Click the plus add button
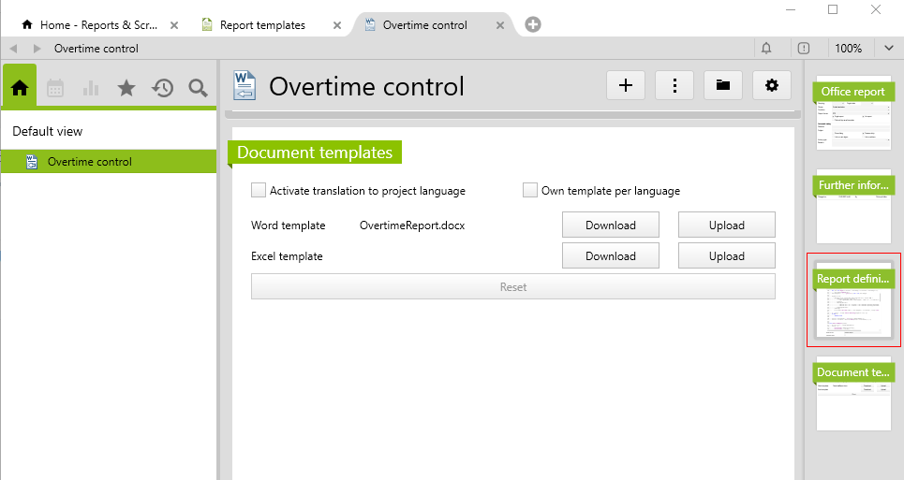The width and height of the screenshot is (904, 480). pyautogui.click(x=626, y=86)
